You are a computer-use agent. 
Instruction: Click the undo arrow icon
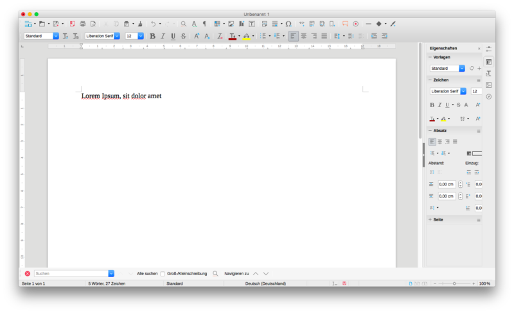click(152, 24)
